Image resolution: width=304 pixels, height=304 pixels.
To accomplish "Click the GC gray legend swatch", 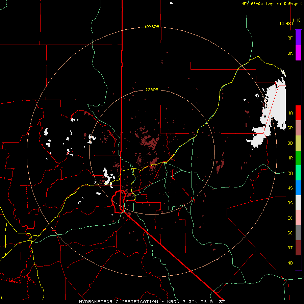I will click(x=298, y=233).
